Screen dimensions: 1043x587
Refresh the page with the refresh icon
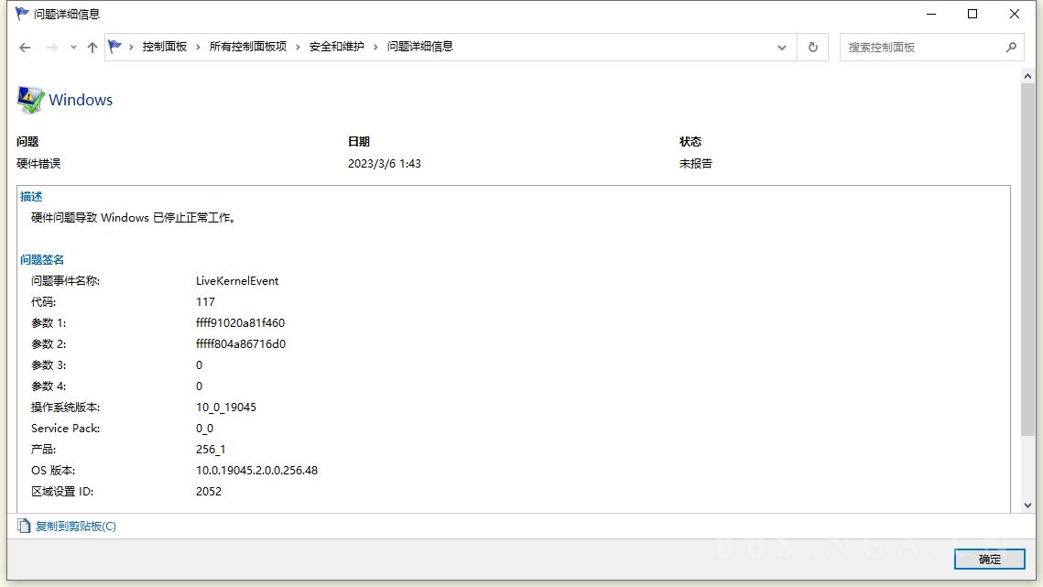pos(812,47)
